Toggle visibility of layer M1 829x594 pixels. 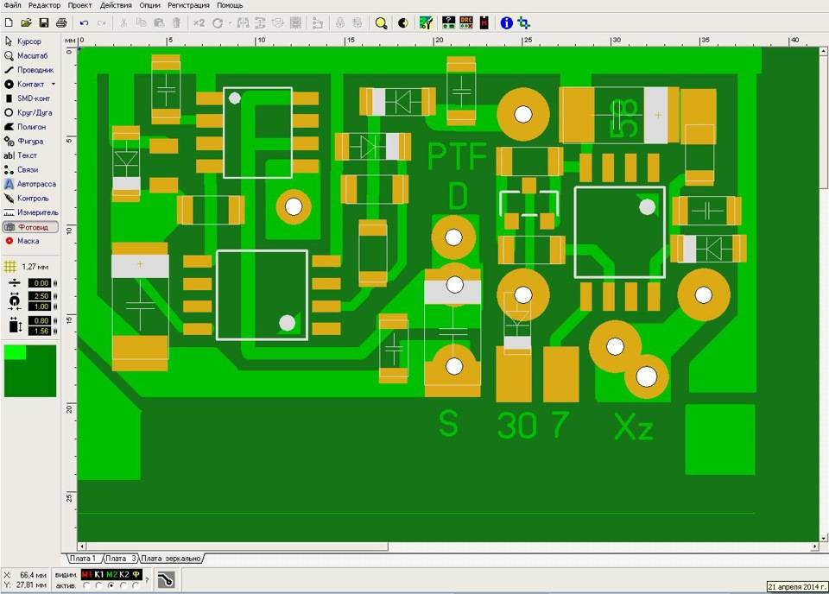pos(86,574)
